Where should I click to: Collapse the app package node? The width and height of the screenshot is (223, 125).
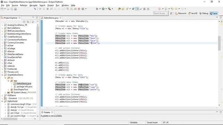pos(8,81)
